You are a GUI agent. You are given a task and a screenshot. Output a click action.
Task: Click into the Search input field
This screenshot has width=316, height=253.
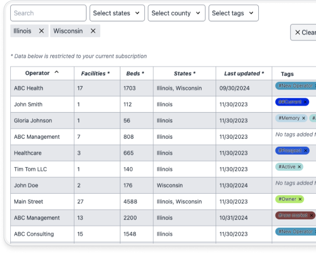tap(48, 13)
